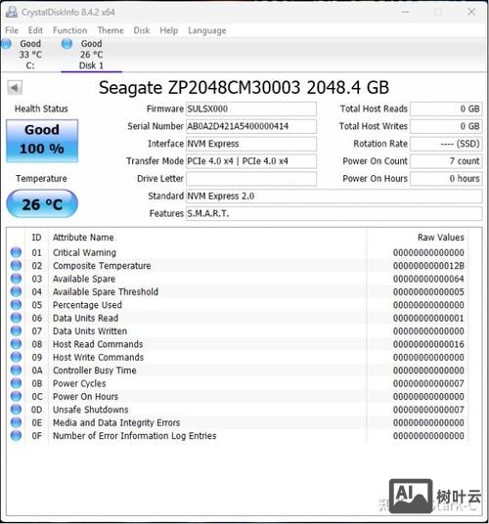Open the Help menu
The width and height of the screenshot is (489, 524).
coord(169,30)
